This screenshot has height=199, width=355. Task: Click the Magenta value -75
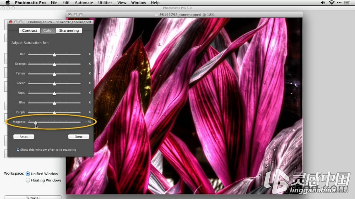point(88,122)
